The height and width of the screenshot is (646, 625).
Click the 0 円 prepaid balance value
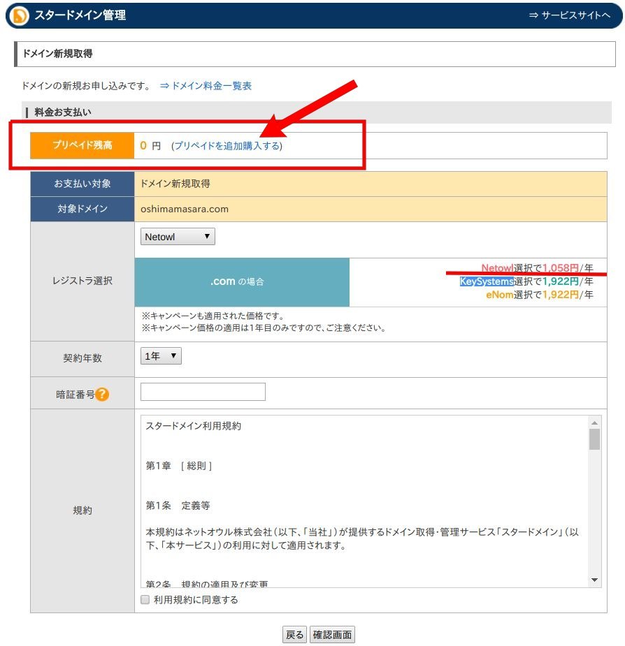tap(150, 146)
